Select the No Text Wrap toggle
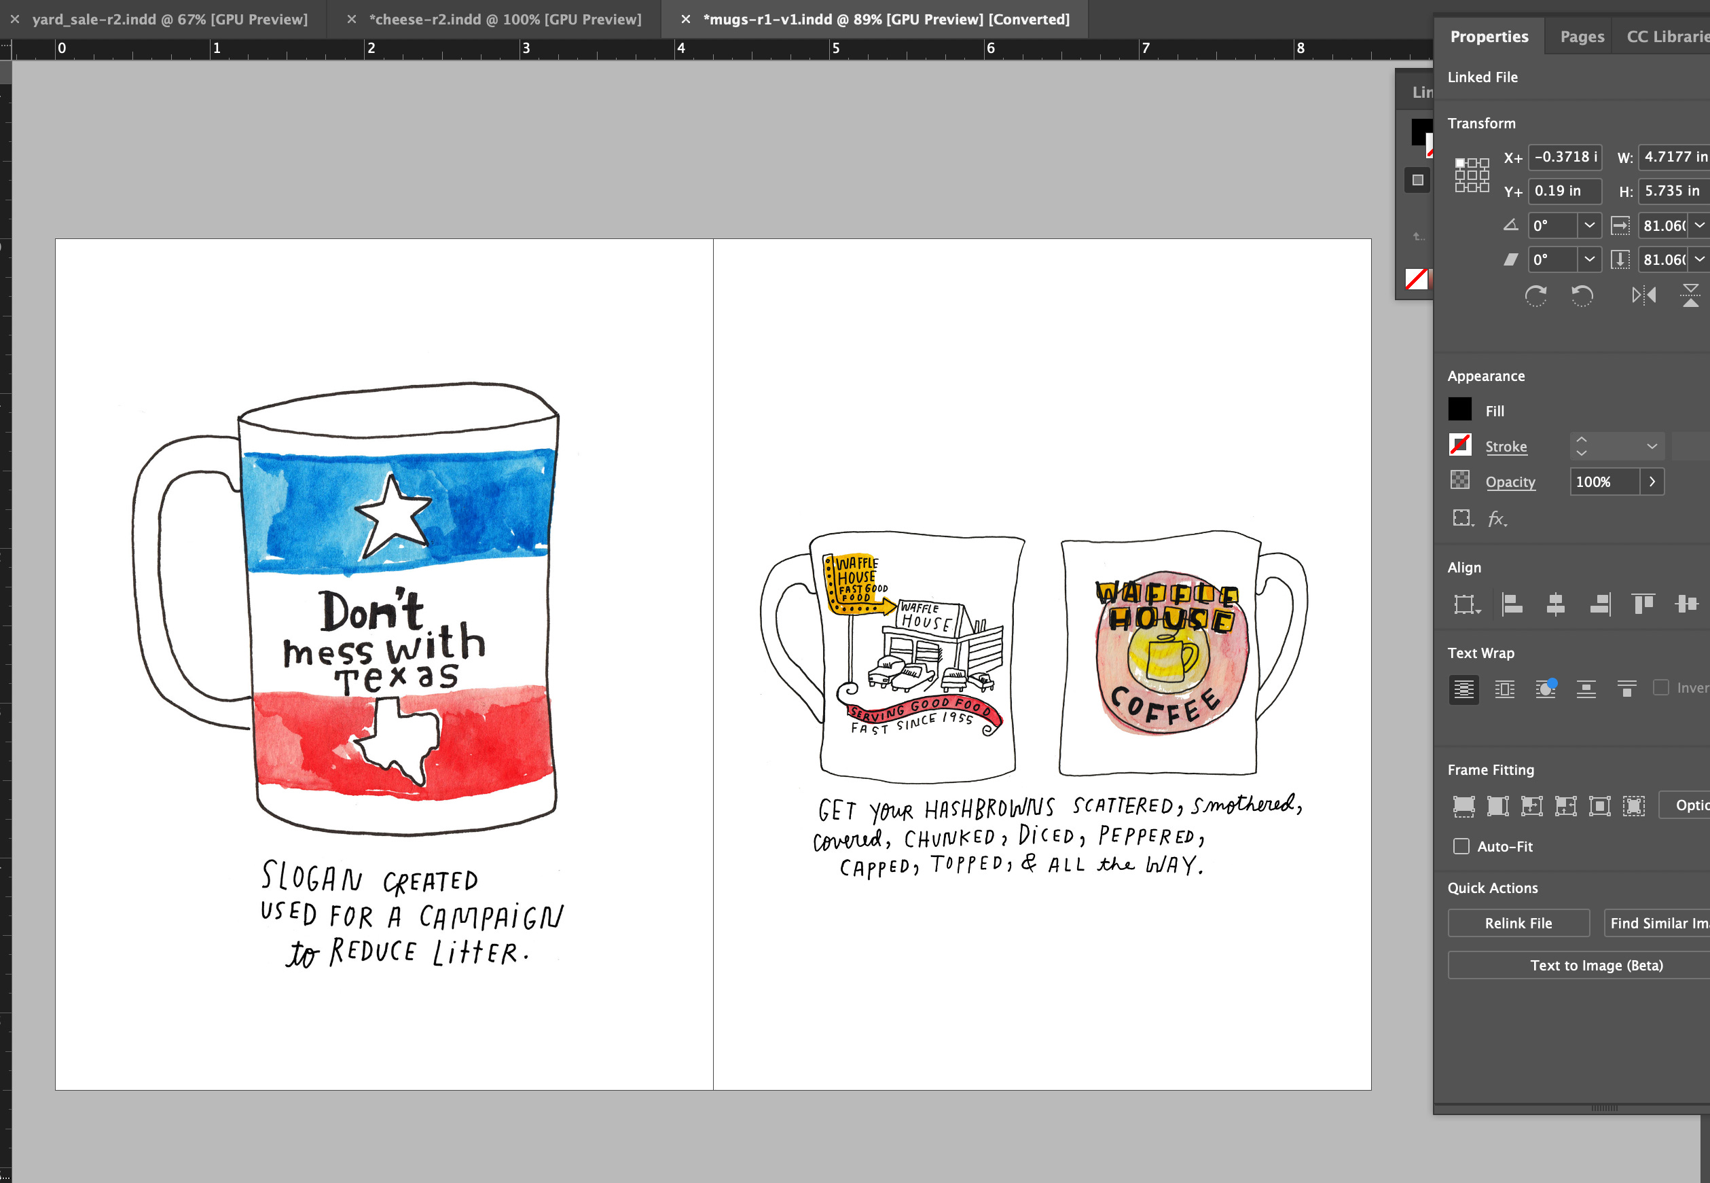This screenshot has width=1710, height=1183. (x=1463, y=689)
